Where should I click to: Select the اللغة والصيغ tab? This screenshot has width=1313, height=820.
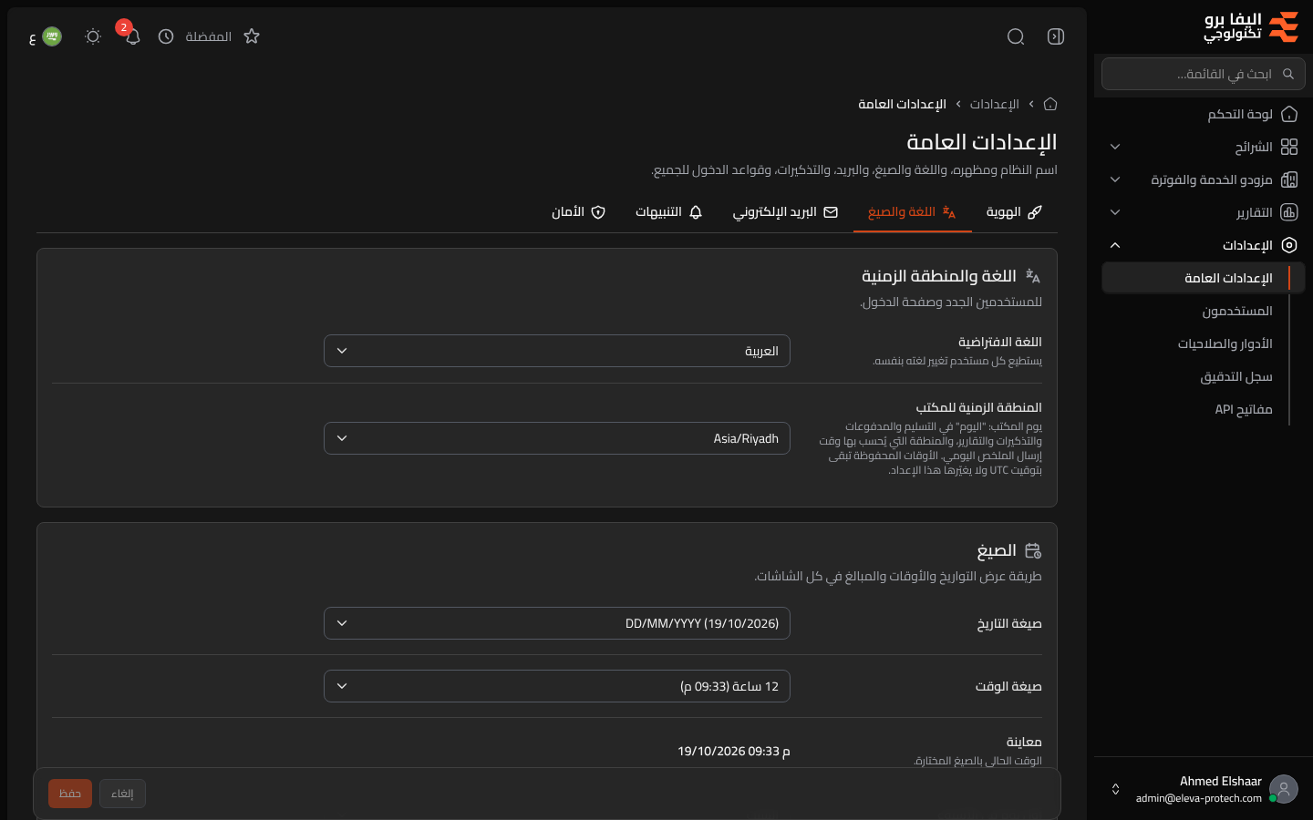click(912, 212)
